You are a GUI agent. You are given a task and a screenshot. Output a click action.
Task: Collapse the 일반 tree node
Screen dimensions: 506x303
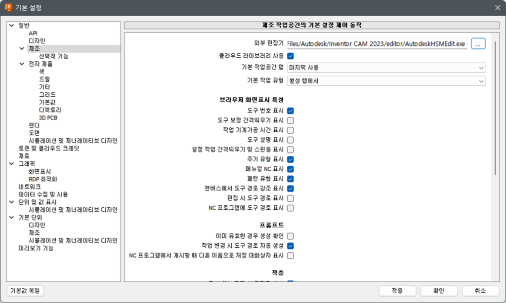pyautogui.click(x=12, y=25)
